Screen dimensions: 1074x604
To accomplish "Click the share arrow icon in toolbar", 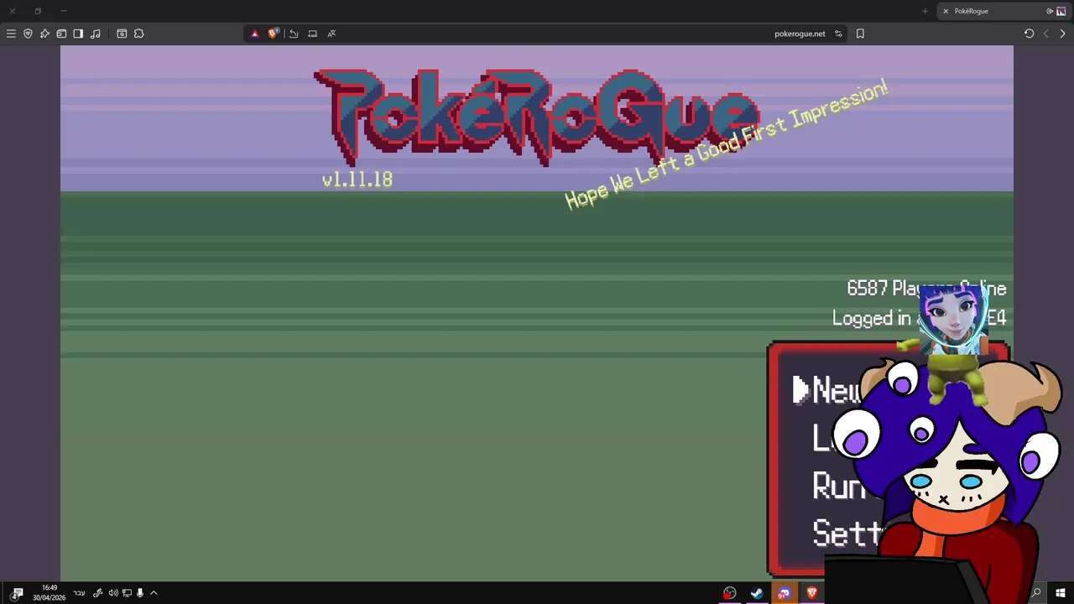I will (294, 34).
